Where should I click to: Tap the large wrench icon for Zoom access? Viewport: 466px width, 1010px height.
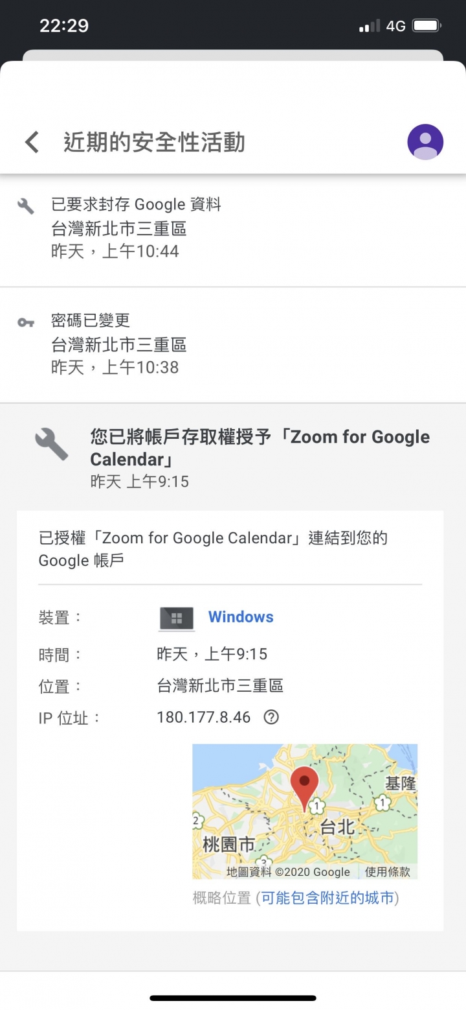(x=51, y=445)
